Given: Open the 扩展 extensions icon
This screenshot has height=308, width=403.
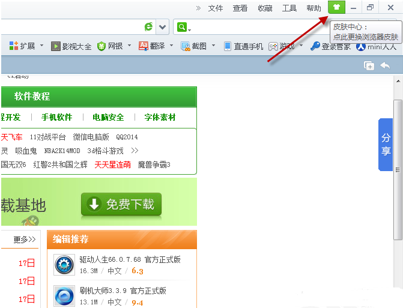Looking at the screenshot, I should tap(14, 46).
